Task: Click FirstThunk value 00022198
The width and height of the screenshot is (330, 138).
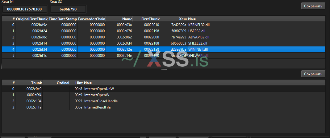Action: (x=152, y=31)
